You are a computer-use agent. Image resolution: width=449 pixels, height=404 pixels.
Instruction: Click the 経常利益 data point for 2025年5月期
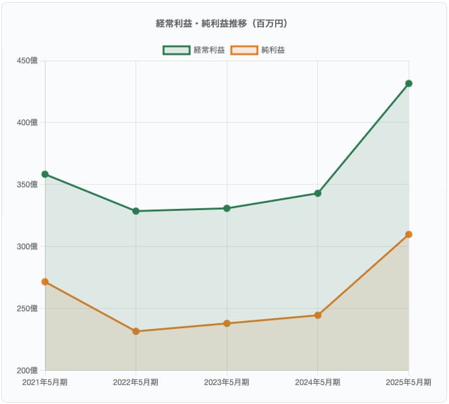(409, 84)
